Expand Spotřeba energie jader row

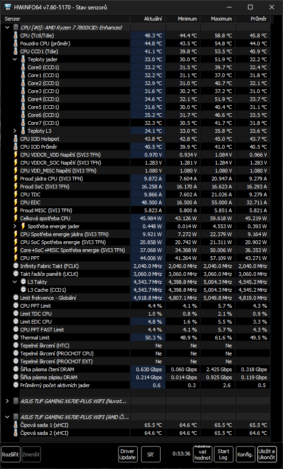coord(14,226)
